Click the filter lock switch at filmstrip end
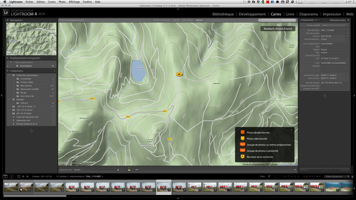This screenshot has height=200, width=356. [x=352, y=176]
